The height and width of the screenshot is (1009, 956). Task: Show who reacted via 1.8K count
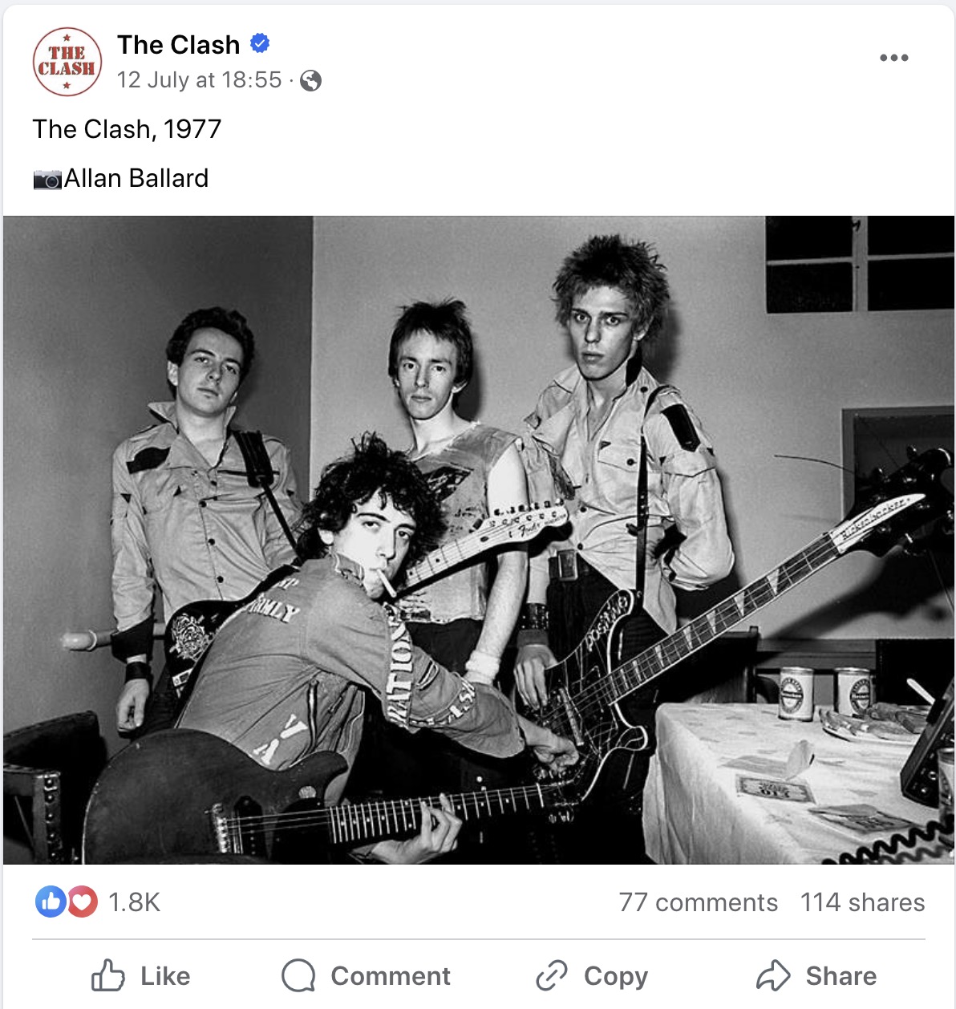point(134,902)
